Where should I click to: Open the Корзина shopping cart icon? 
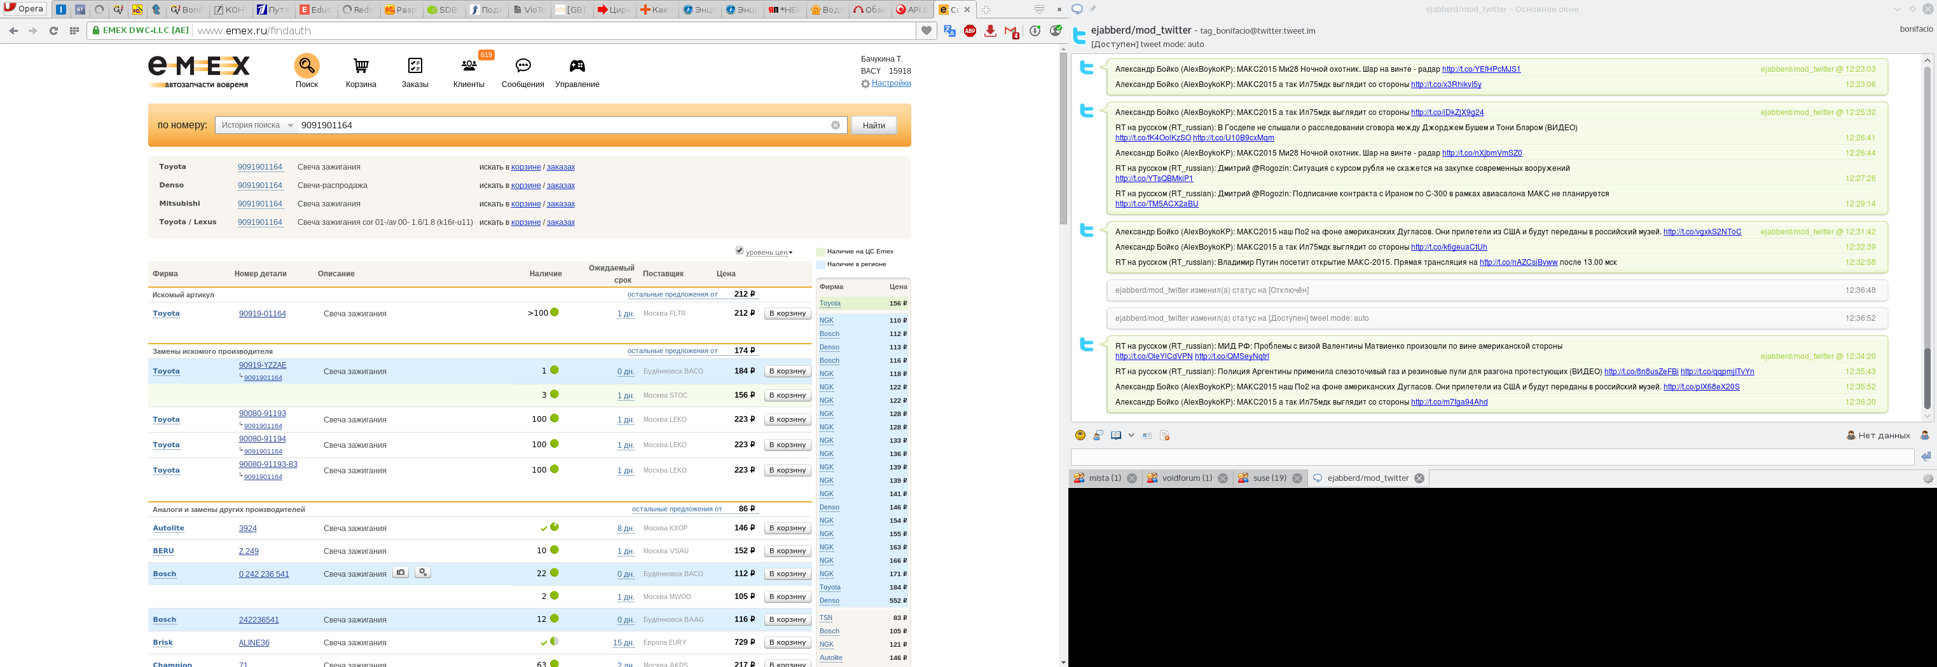361,66
